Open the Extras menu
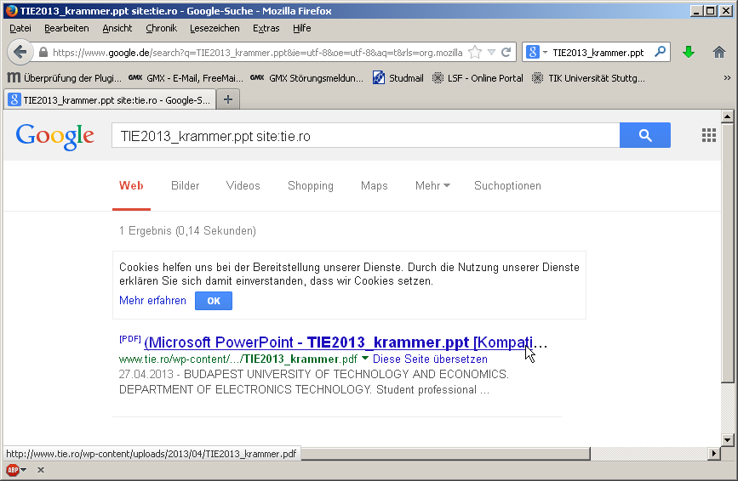Image resolution: width=738 pixels, height=481 pixels. coord(266,28)
